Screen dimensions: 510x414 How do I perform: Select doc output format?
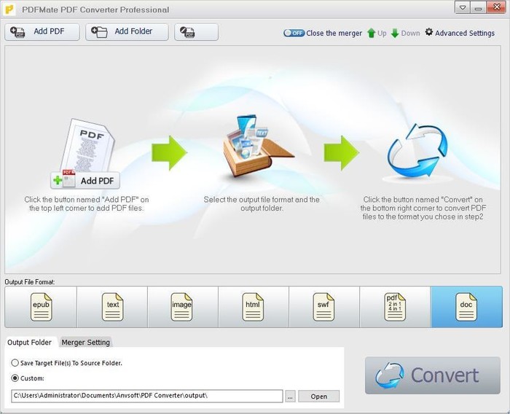click(x=466, y=307)
